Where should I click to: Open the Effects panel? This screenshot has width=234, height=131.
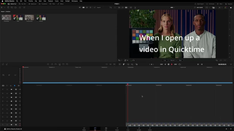click(x=60, y=4)
